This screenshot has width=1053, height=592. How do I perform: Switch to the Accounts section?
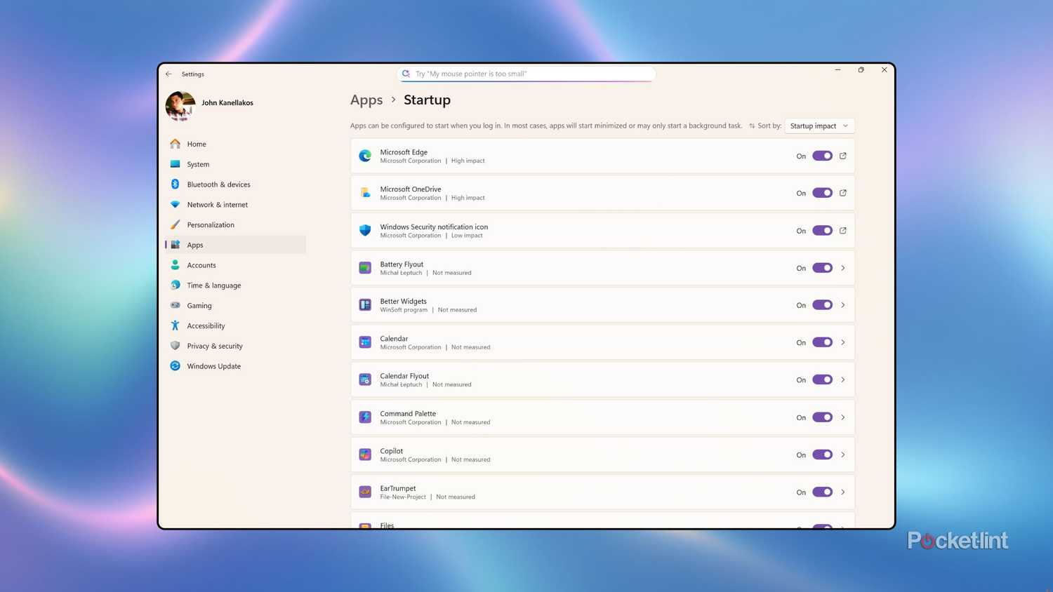(201, 264)
